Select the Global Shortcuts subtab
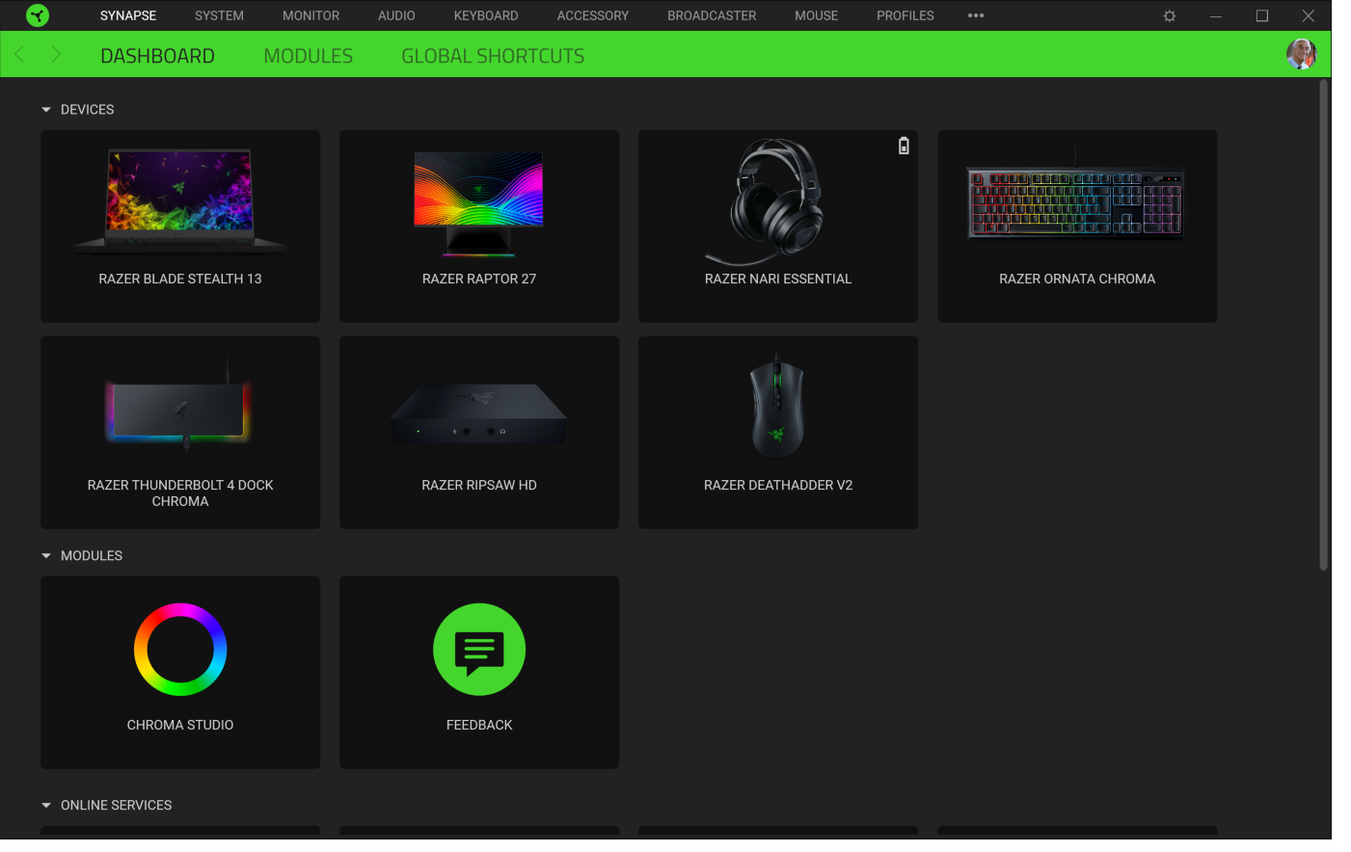 493,56
